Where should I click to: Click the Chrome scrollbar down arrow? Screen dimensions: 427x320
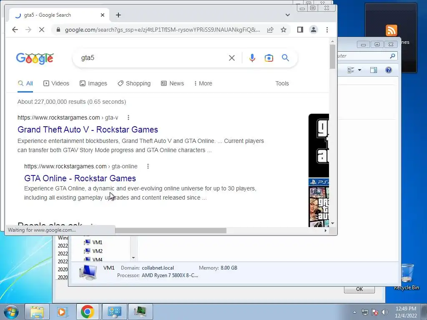(332, 223)
